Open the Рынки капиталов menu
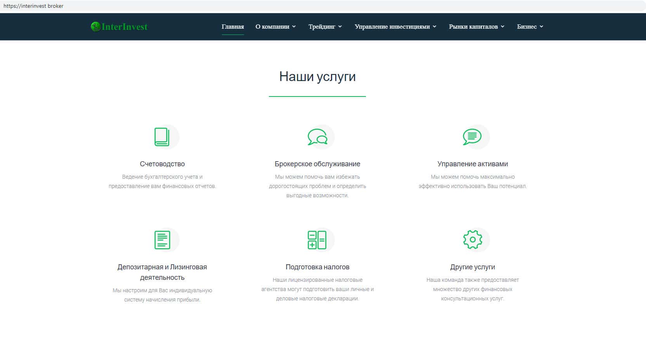 pyautogui.click(x=476, y=27)
